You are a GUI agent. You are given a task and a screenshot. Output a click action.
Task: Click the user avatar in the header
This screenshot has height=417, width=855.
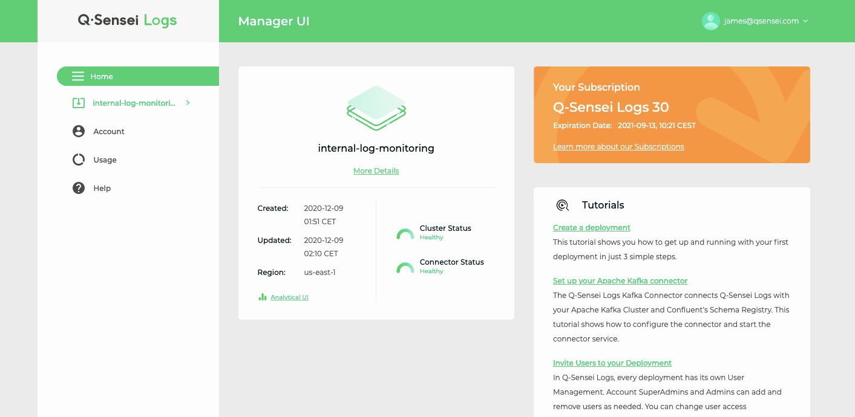[710, 21]
